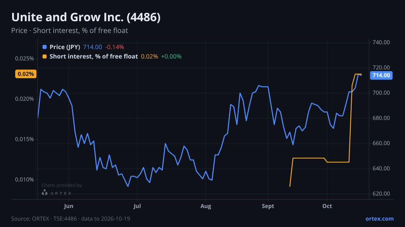Image resolution: width=405 pixels, height=227 pixels.
Task: Click the 0.025% left axis label
Action: point(24,59)
